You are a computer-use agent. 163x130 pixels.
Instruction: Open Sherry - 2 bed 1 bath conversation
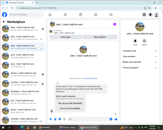(23, 111)
